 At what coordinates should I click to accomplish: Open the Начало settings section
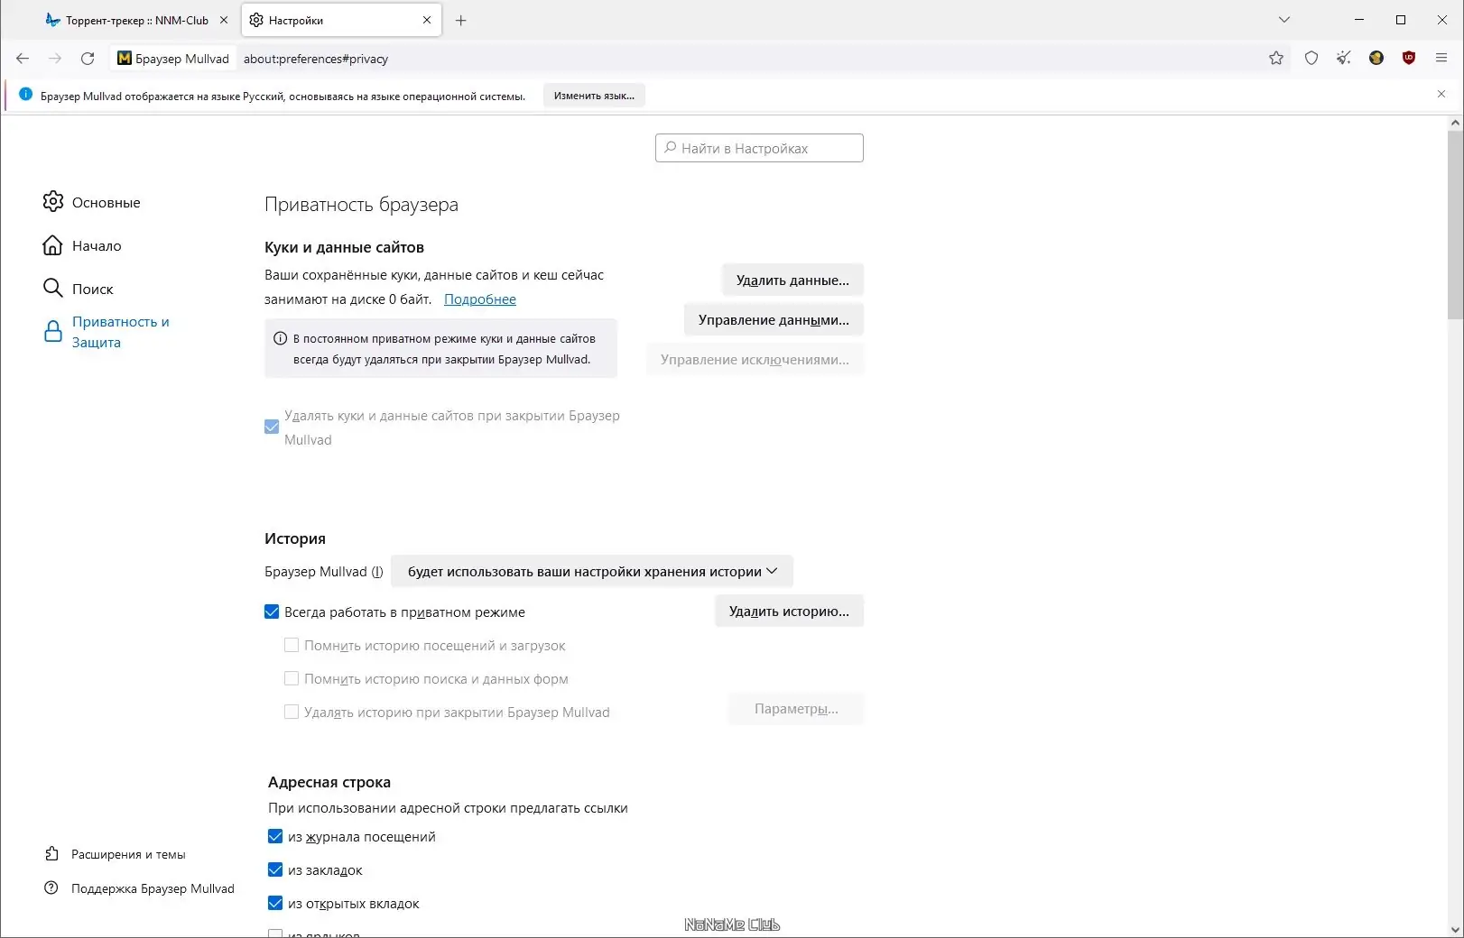[x=97, y=245]
